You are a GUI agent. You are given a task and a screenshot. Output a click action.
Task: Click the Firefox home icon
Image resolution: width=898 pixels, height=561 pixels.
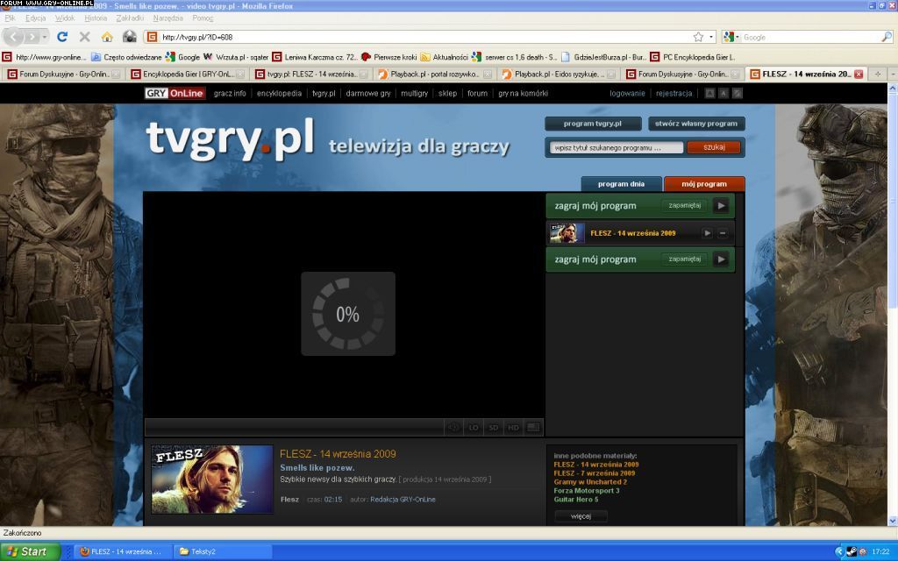pos(107,37)
